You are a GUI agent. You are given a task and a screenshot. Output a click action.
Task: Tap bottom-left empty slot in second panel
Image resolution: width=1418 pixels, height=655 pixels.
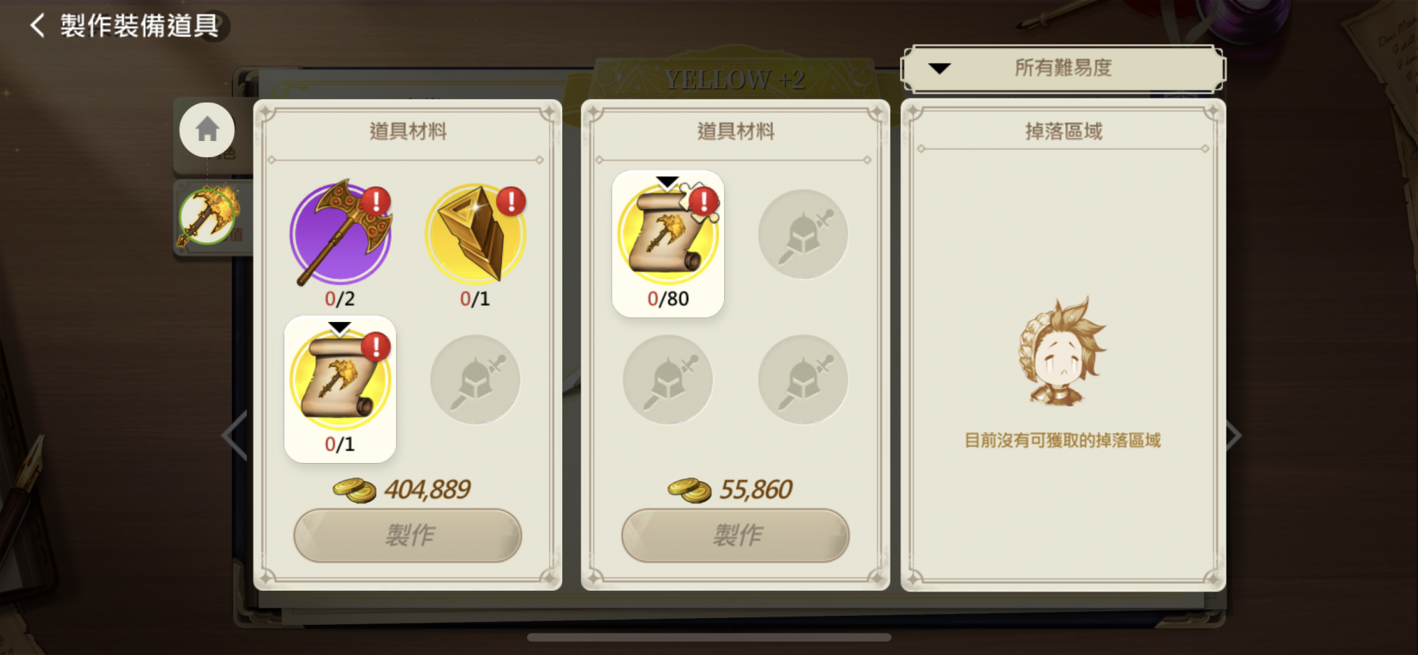coord(668,380)
